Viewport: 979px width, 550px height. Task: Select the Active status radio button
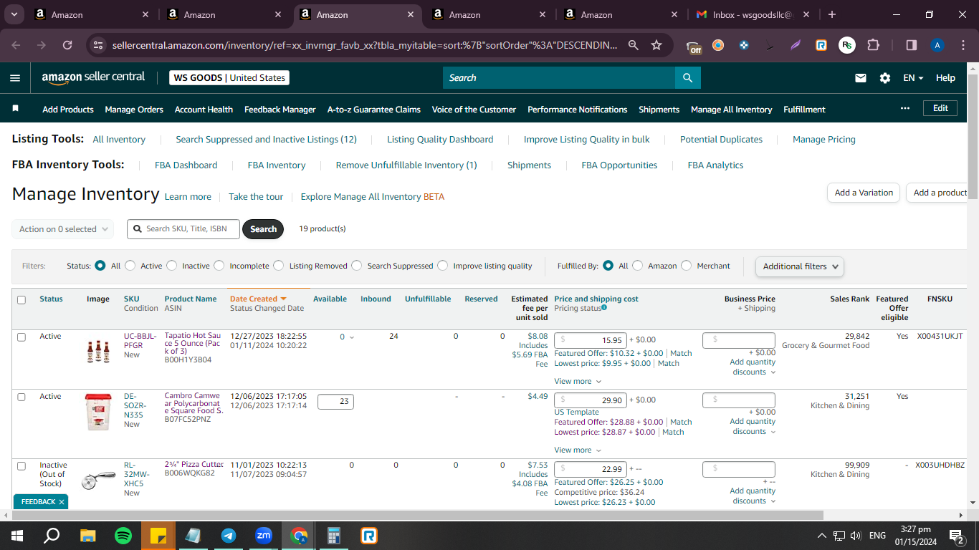(130, 266)
